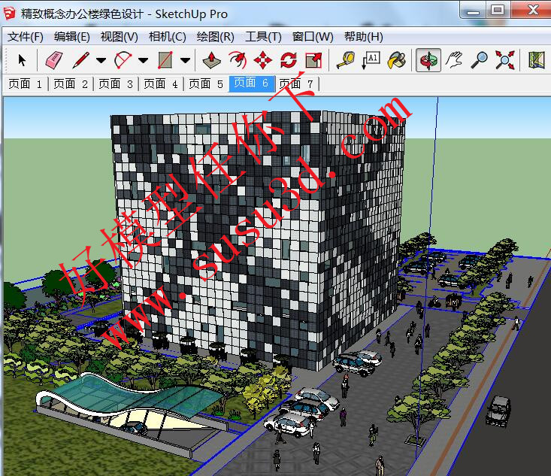Click the Zoom Extents tool

point(505,60)
